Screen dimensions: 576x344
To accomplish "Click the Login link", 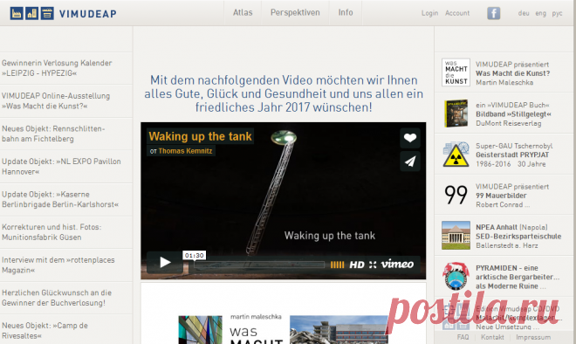I will (429, 13).
